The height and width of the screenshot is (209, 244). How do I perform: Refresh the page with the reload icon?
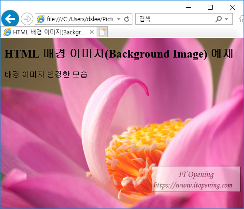click(127, 19)
